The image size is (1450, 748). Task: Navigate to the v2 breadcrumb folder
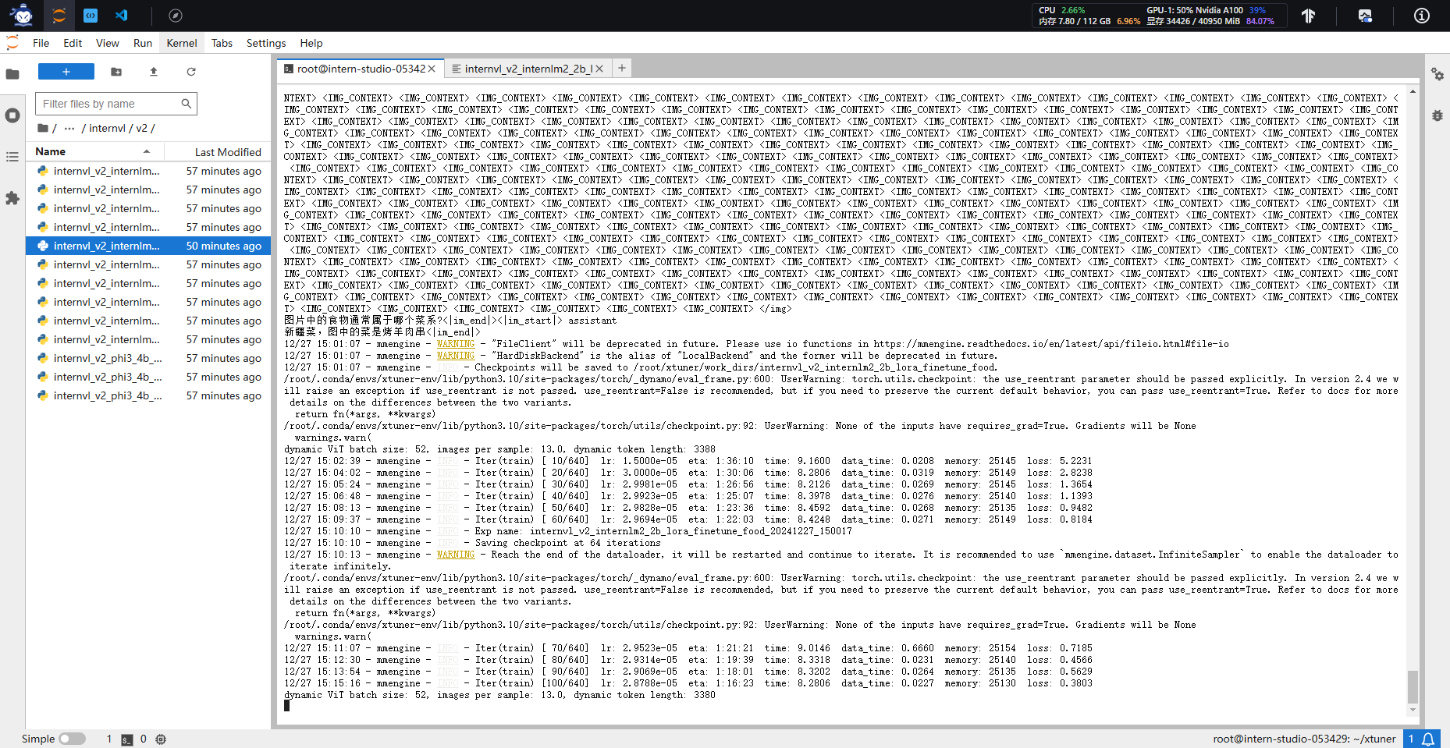click(141, 128)
